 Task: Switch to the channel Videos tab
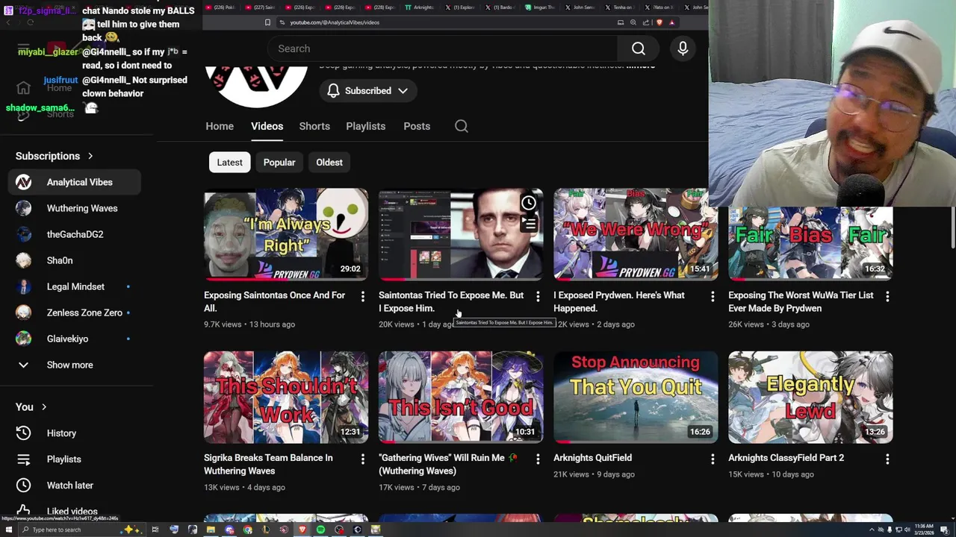pyautogui.click(x=267, y=126)
